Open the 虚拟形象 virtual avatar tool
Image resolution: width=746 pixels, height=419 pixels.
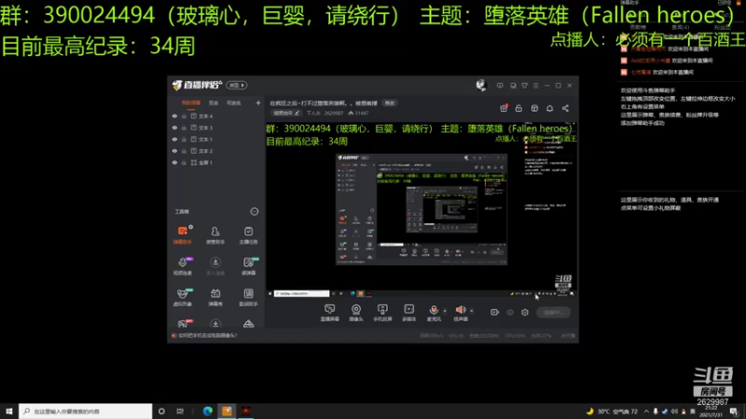point(183,297)
